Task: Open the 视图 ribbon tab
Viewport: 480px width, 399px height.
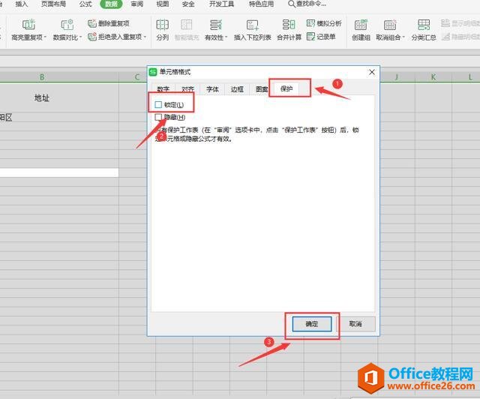Action: [163, 4]
